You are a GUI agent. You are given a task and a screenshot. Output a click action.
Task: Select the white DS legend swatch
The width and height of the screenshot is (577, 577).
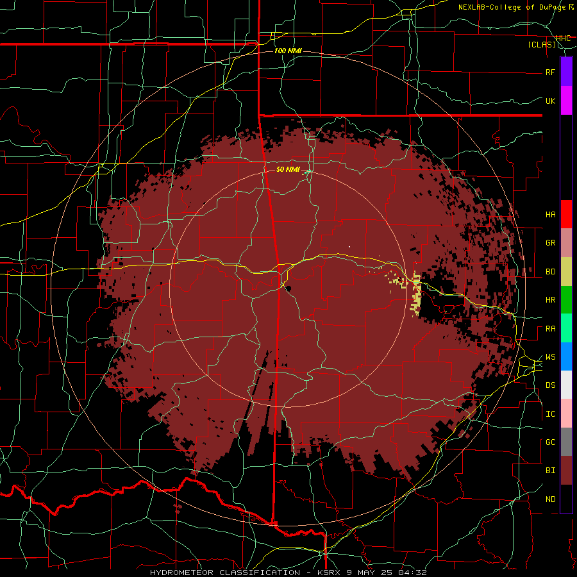point(566,385)
